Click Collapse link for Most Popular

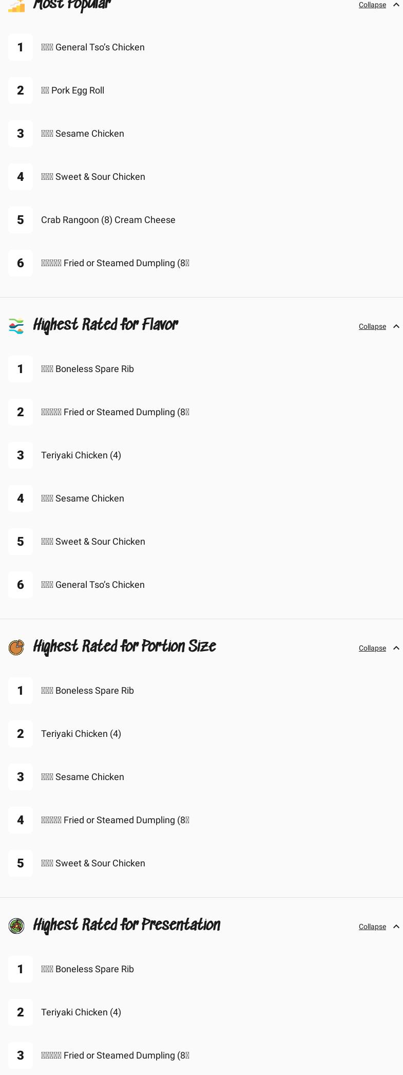coord(372,5)
